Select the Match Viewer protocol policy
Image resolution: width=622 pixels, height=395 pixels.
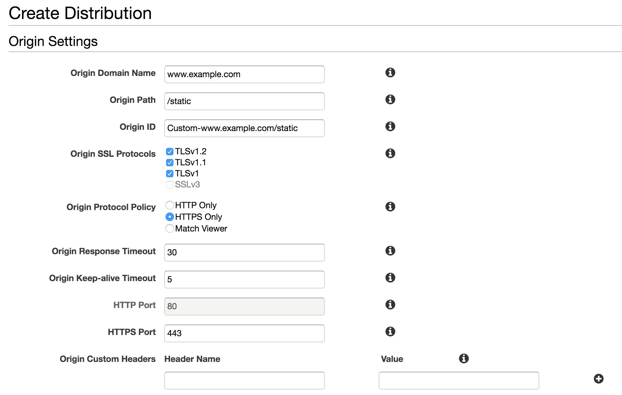[169, 228]
